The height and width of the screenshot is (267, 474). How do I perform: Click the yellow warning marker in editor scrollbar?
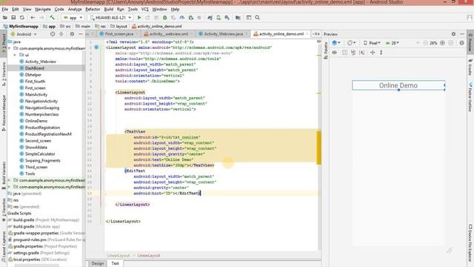[x=318, y=148]
